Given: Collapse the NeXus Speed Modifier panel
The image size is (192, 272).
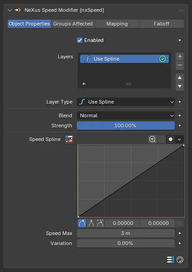Looking at the screenshot, I should (10, 10).
